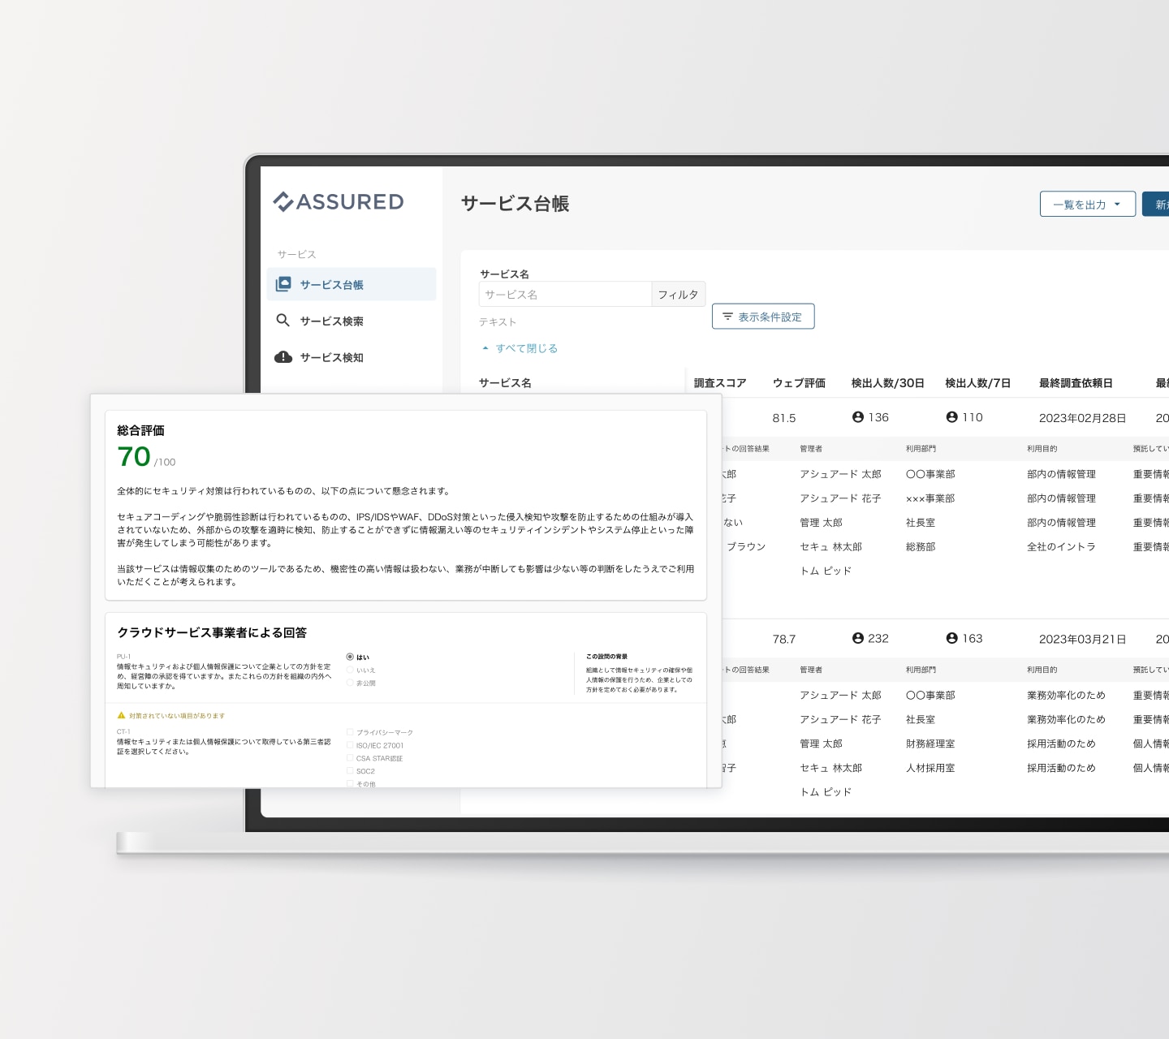The height and width of the screenshot is (1039, 1169).
Task: Open the フィルタ selector next to service name
Action: tap(678, 295)
